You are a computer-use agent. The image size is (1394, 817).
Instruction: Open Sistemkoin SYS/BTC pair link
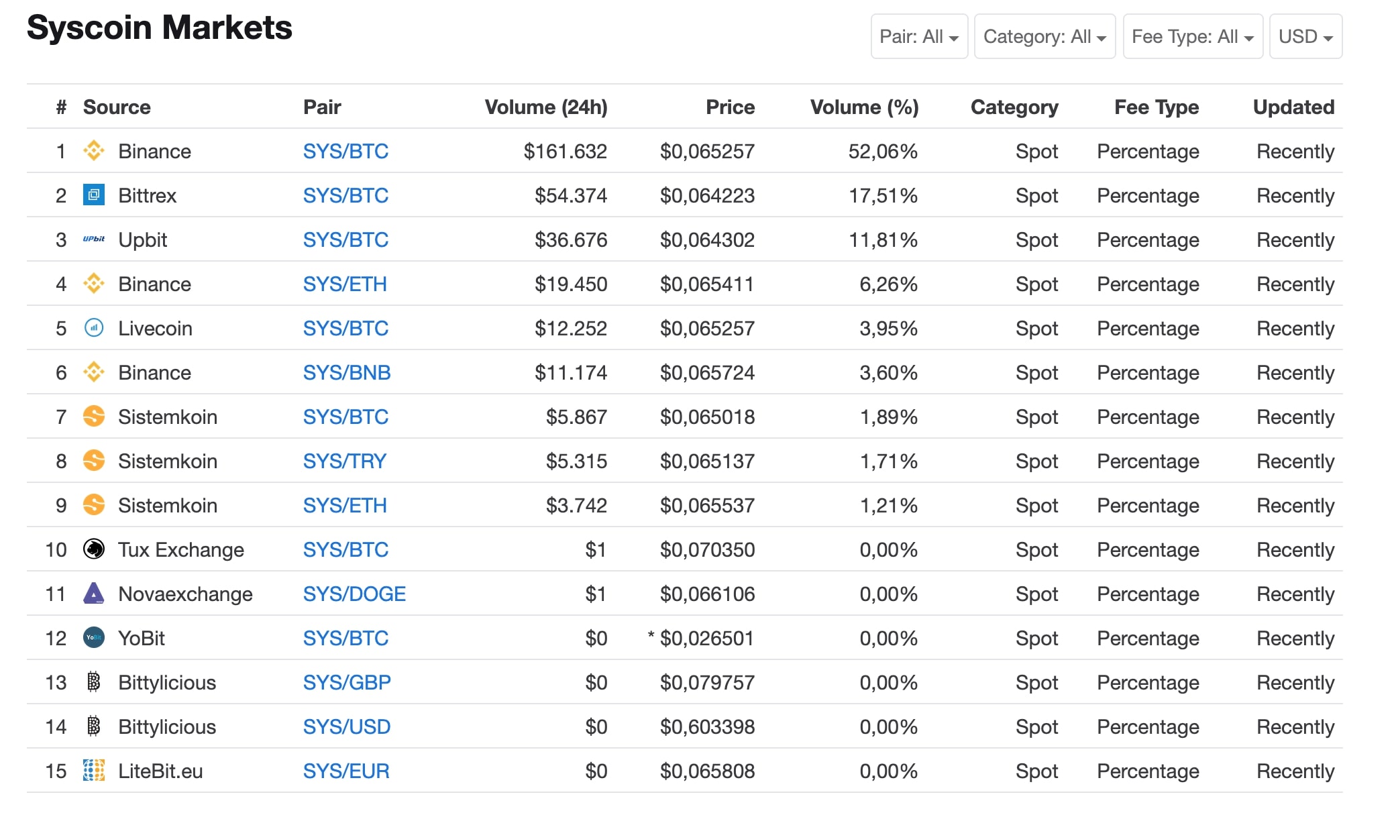(345, 417)
